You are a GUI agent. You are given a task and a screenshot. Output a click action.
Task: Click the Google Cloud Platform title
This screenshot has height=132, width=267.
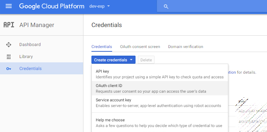click(52, 6)
